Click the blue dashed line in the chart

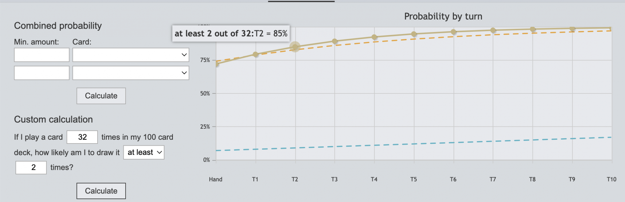coord(414,144)
